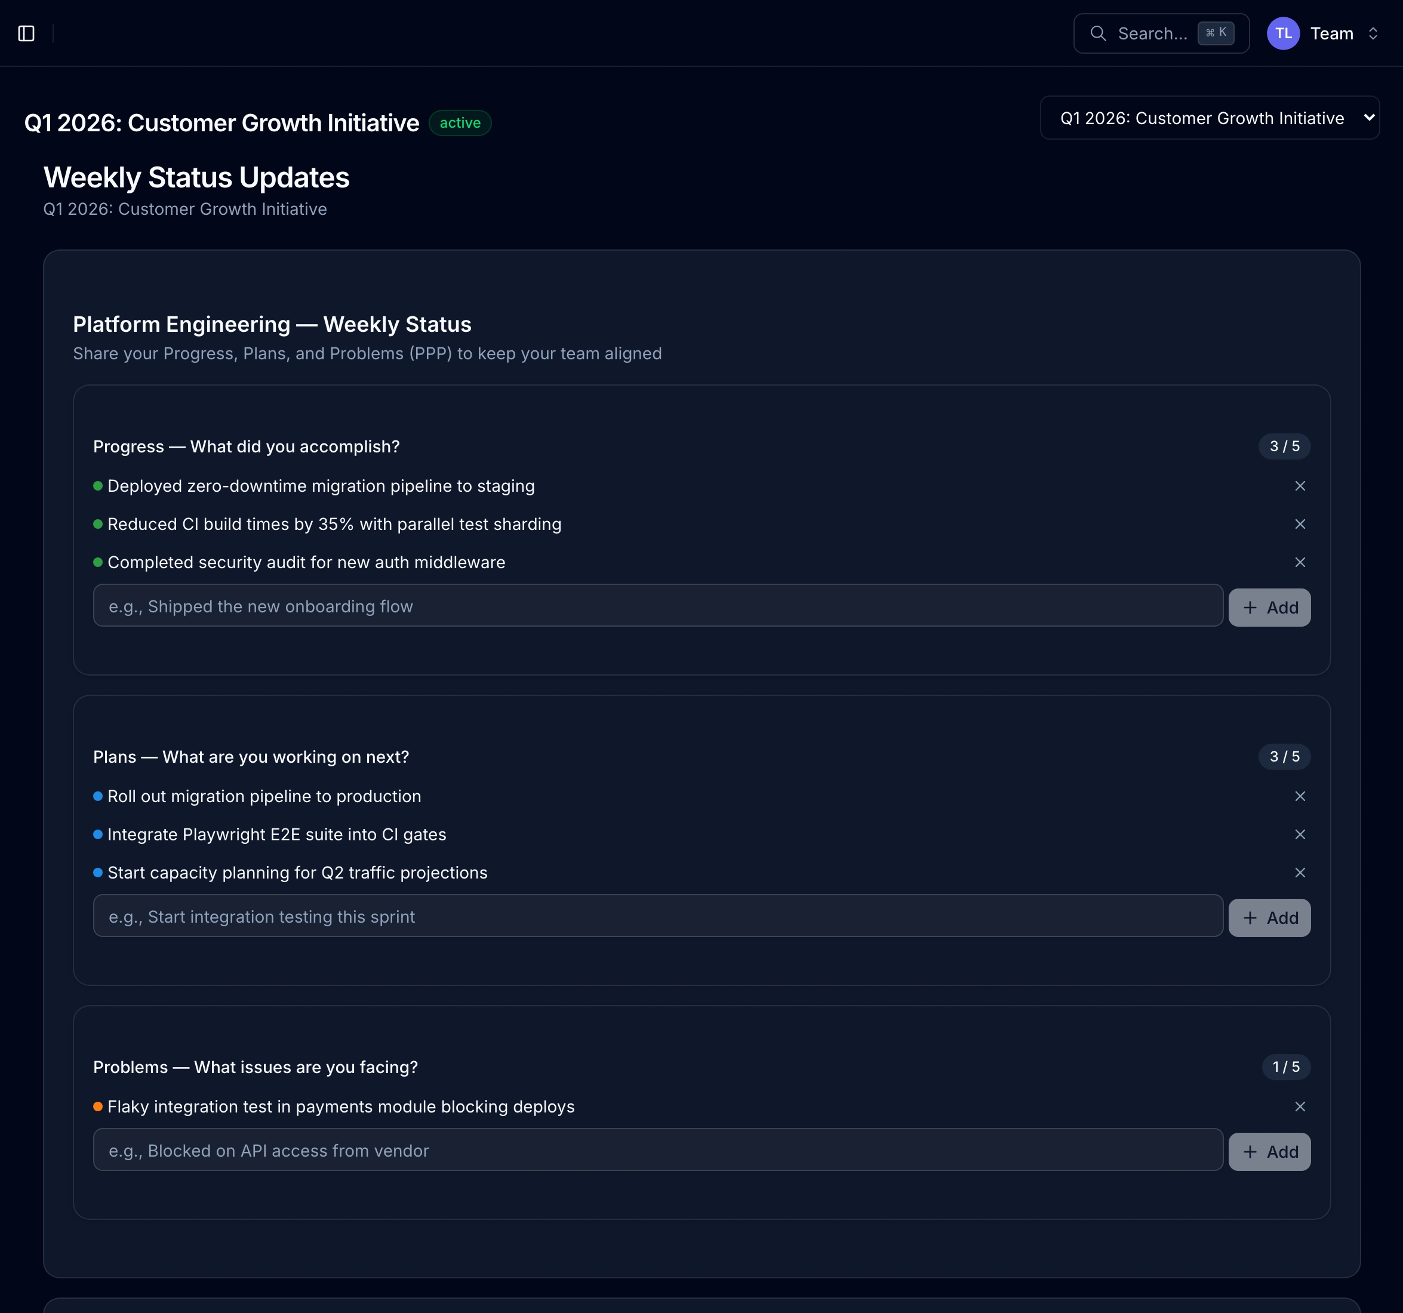Select 'Start capacity planning for Q2 traffic projections'
This screenshot has width=1403, height=1313.
(x=297, y=873)
